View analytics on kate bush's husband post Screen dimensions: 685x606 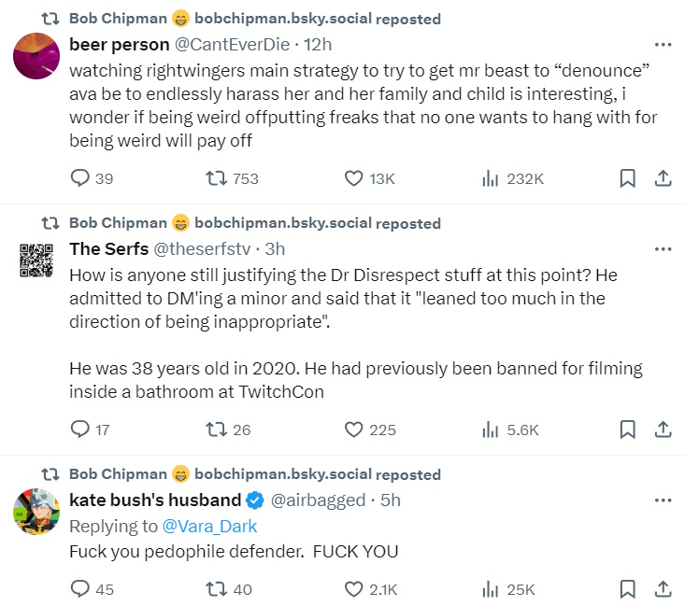point(489,589)
